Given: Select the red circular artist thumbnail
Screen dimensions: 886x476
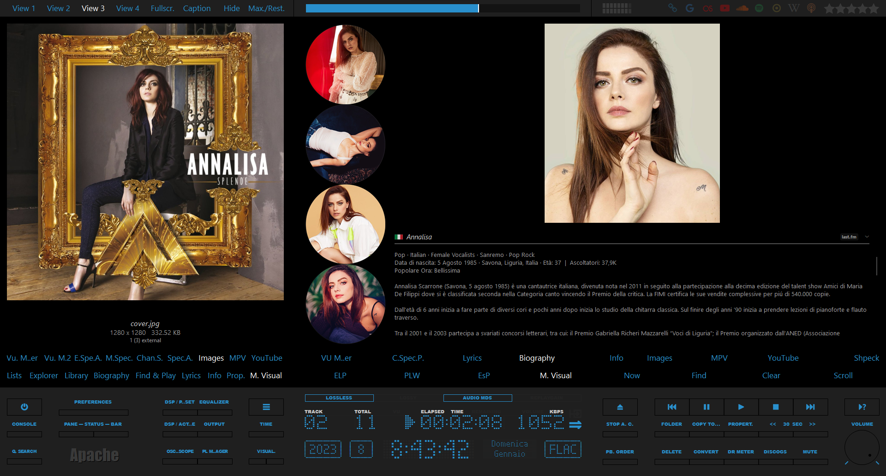Looking at the screenshot, I should pos(346,65).
